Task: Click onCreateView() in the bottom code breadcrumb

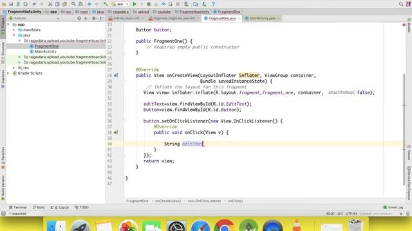Action: (x=168, y=201)
